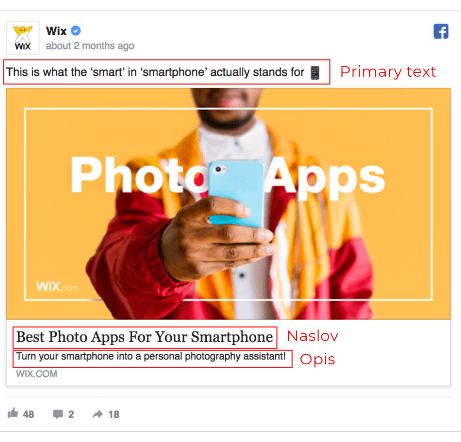461x442 pixels.
Task: Click the share arrow icon
Action: coord(98,414)
